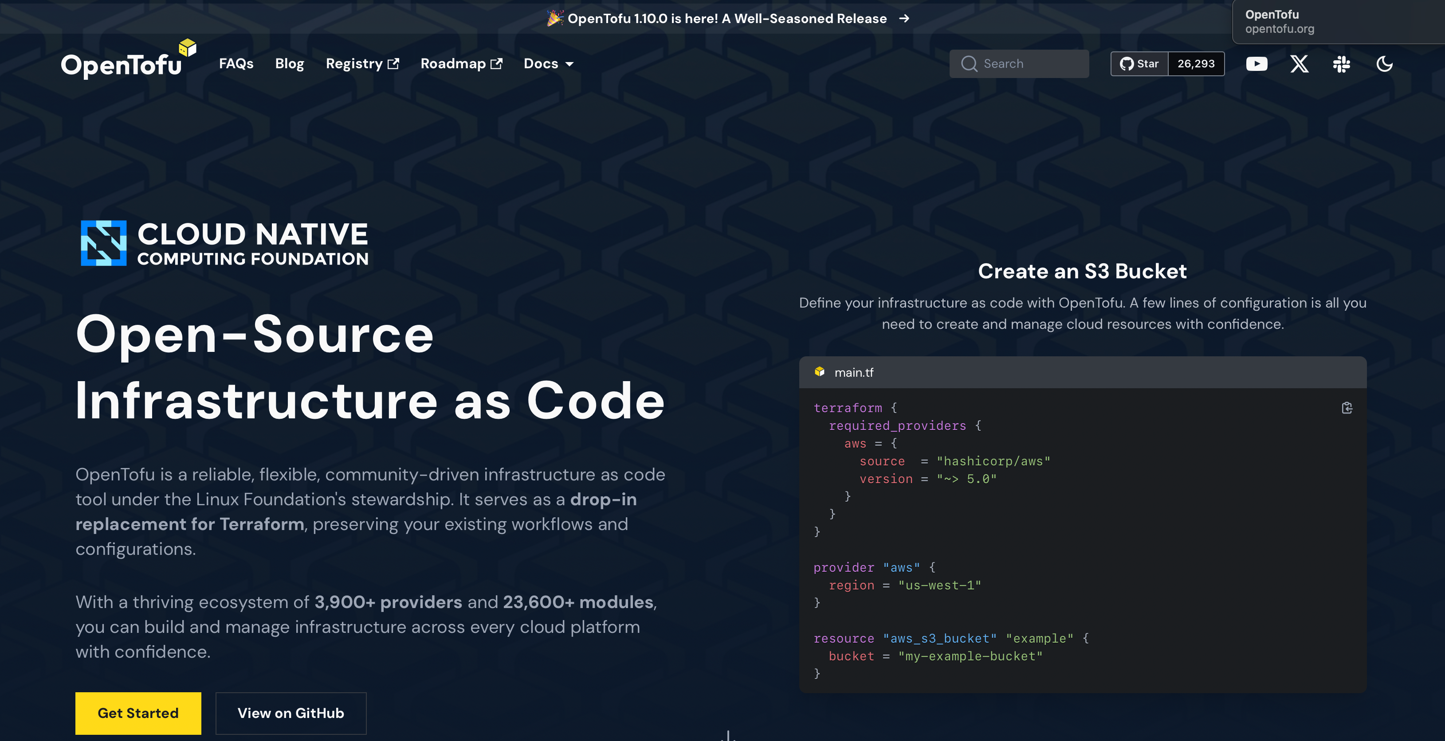Open the OpenTofu YouTube channel icon

(1257, 64)
